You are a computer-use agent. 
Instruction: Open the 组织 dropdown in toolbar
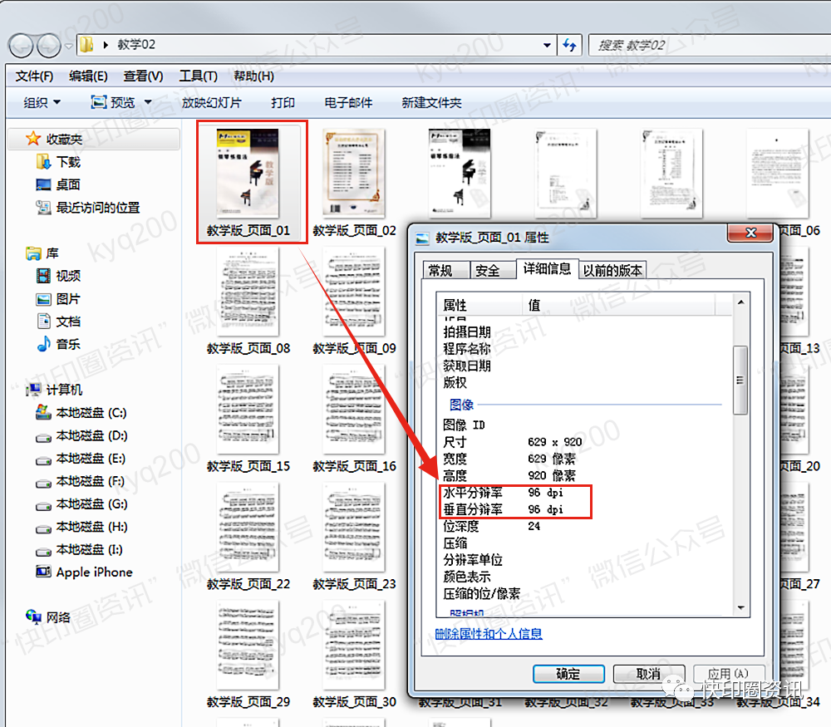click(42, 102)
